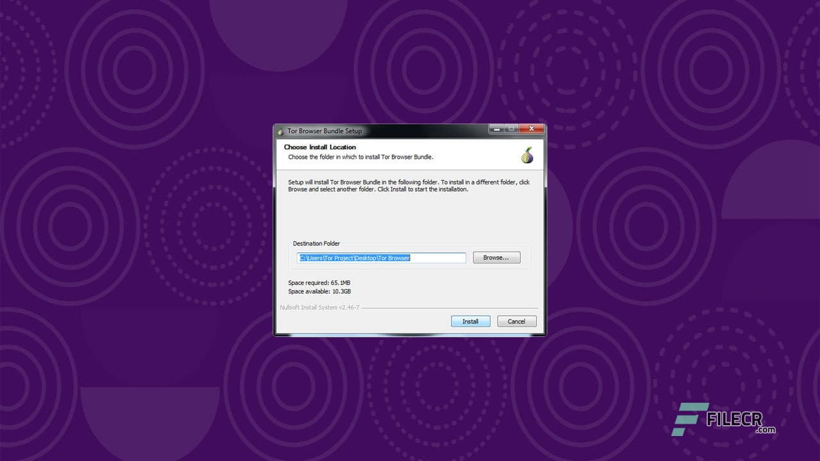820x461 pixels.
Task: Click the setup instruction paragraph text
Action: (410, 185)
